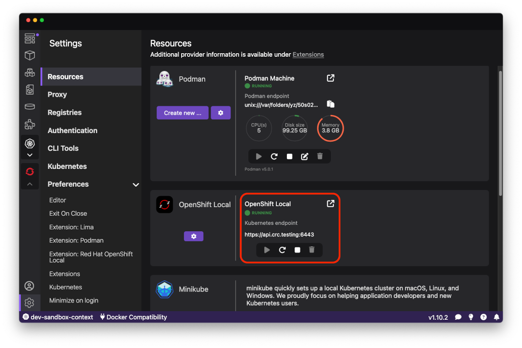Stop OpenShift Local

(x=297, y=250)
